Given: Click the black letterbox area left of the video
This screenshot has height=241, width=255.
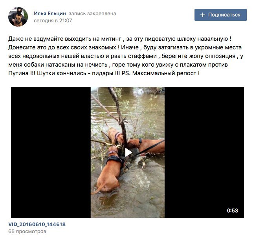Looking at the screenshot, I should [x=51, y=152].
